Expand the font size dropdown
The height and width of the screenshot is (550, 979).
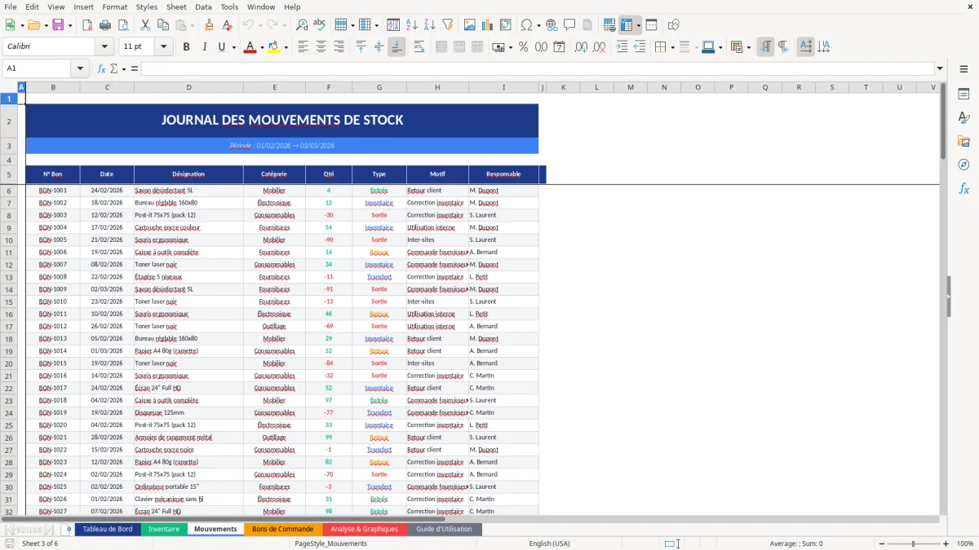click(162, 46)
